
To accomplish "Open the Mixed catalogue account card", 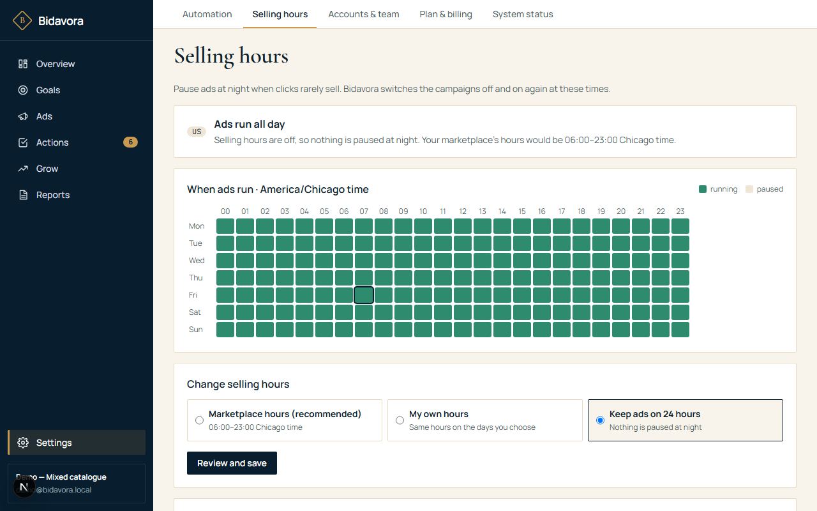I will tap(77, 484).
